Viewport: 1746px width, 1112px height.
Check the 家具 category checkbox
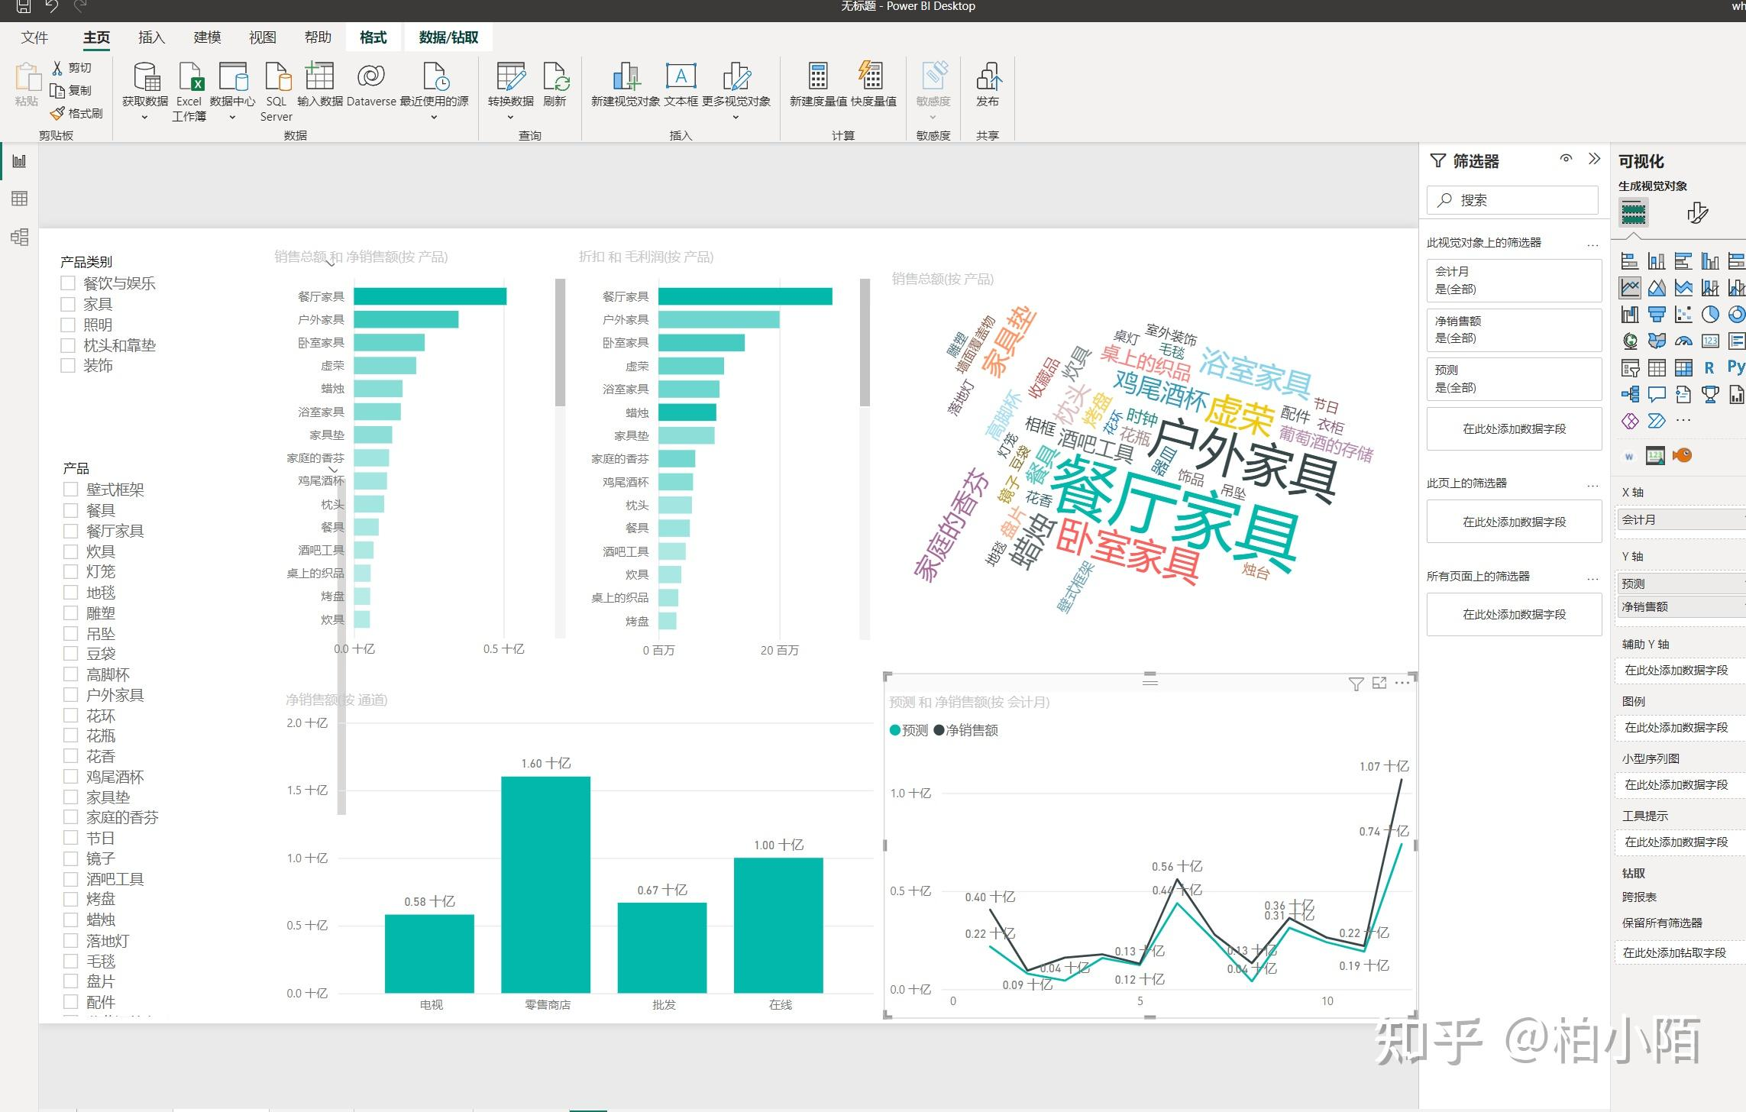68,304
